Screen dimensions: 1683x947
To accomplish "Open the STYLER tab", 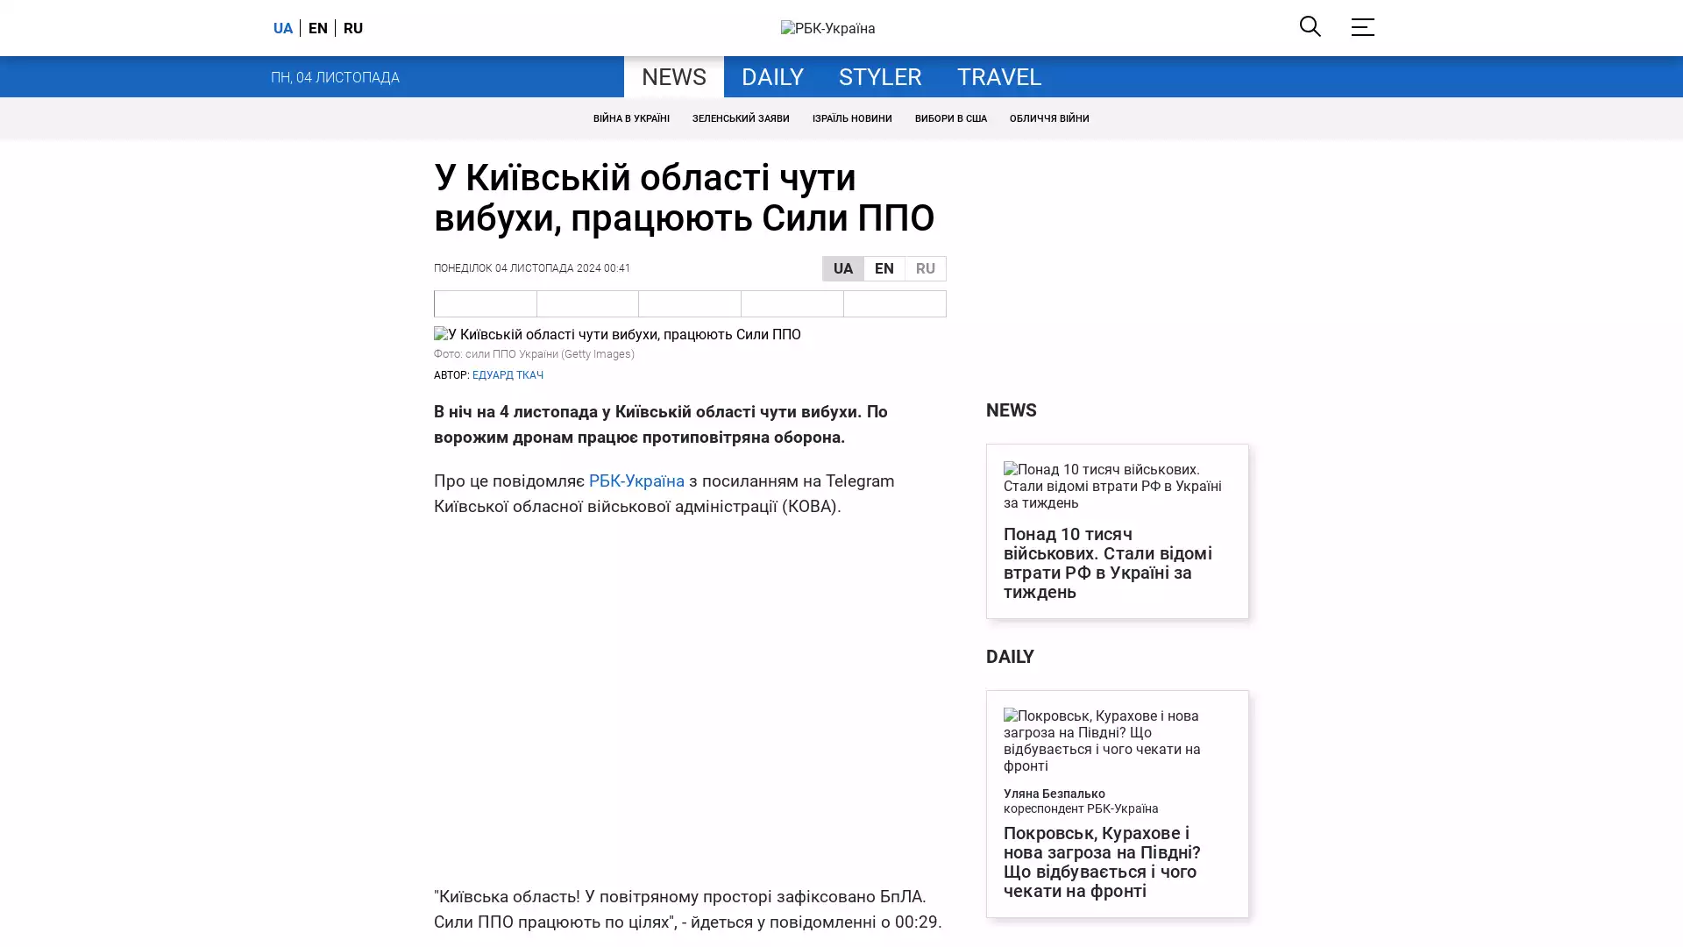I will 879,77.
